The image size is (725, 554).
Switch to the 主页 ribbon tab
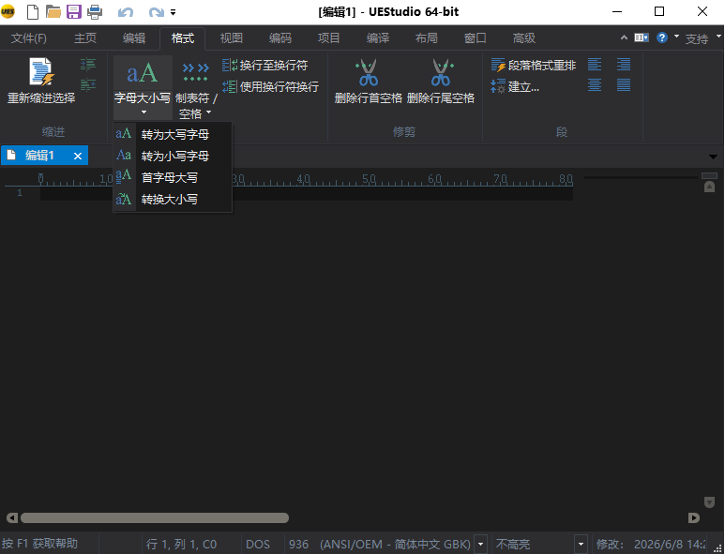[x=85, y=37]
